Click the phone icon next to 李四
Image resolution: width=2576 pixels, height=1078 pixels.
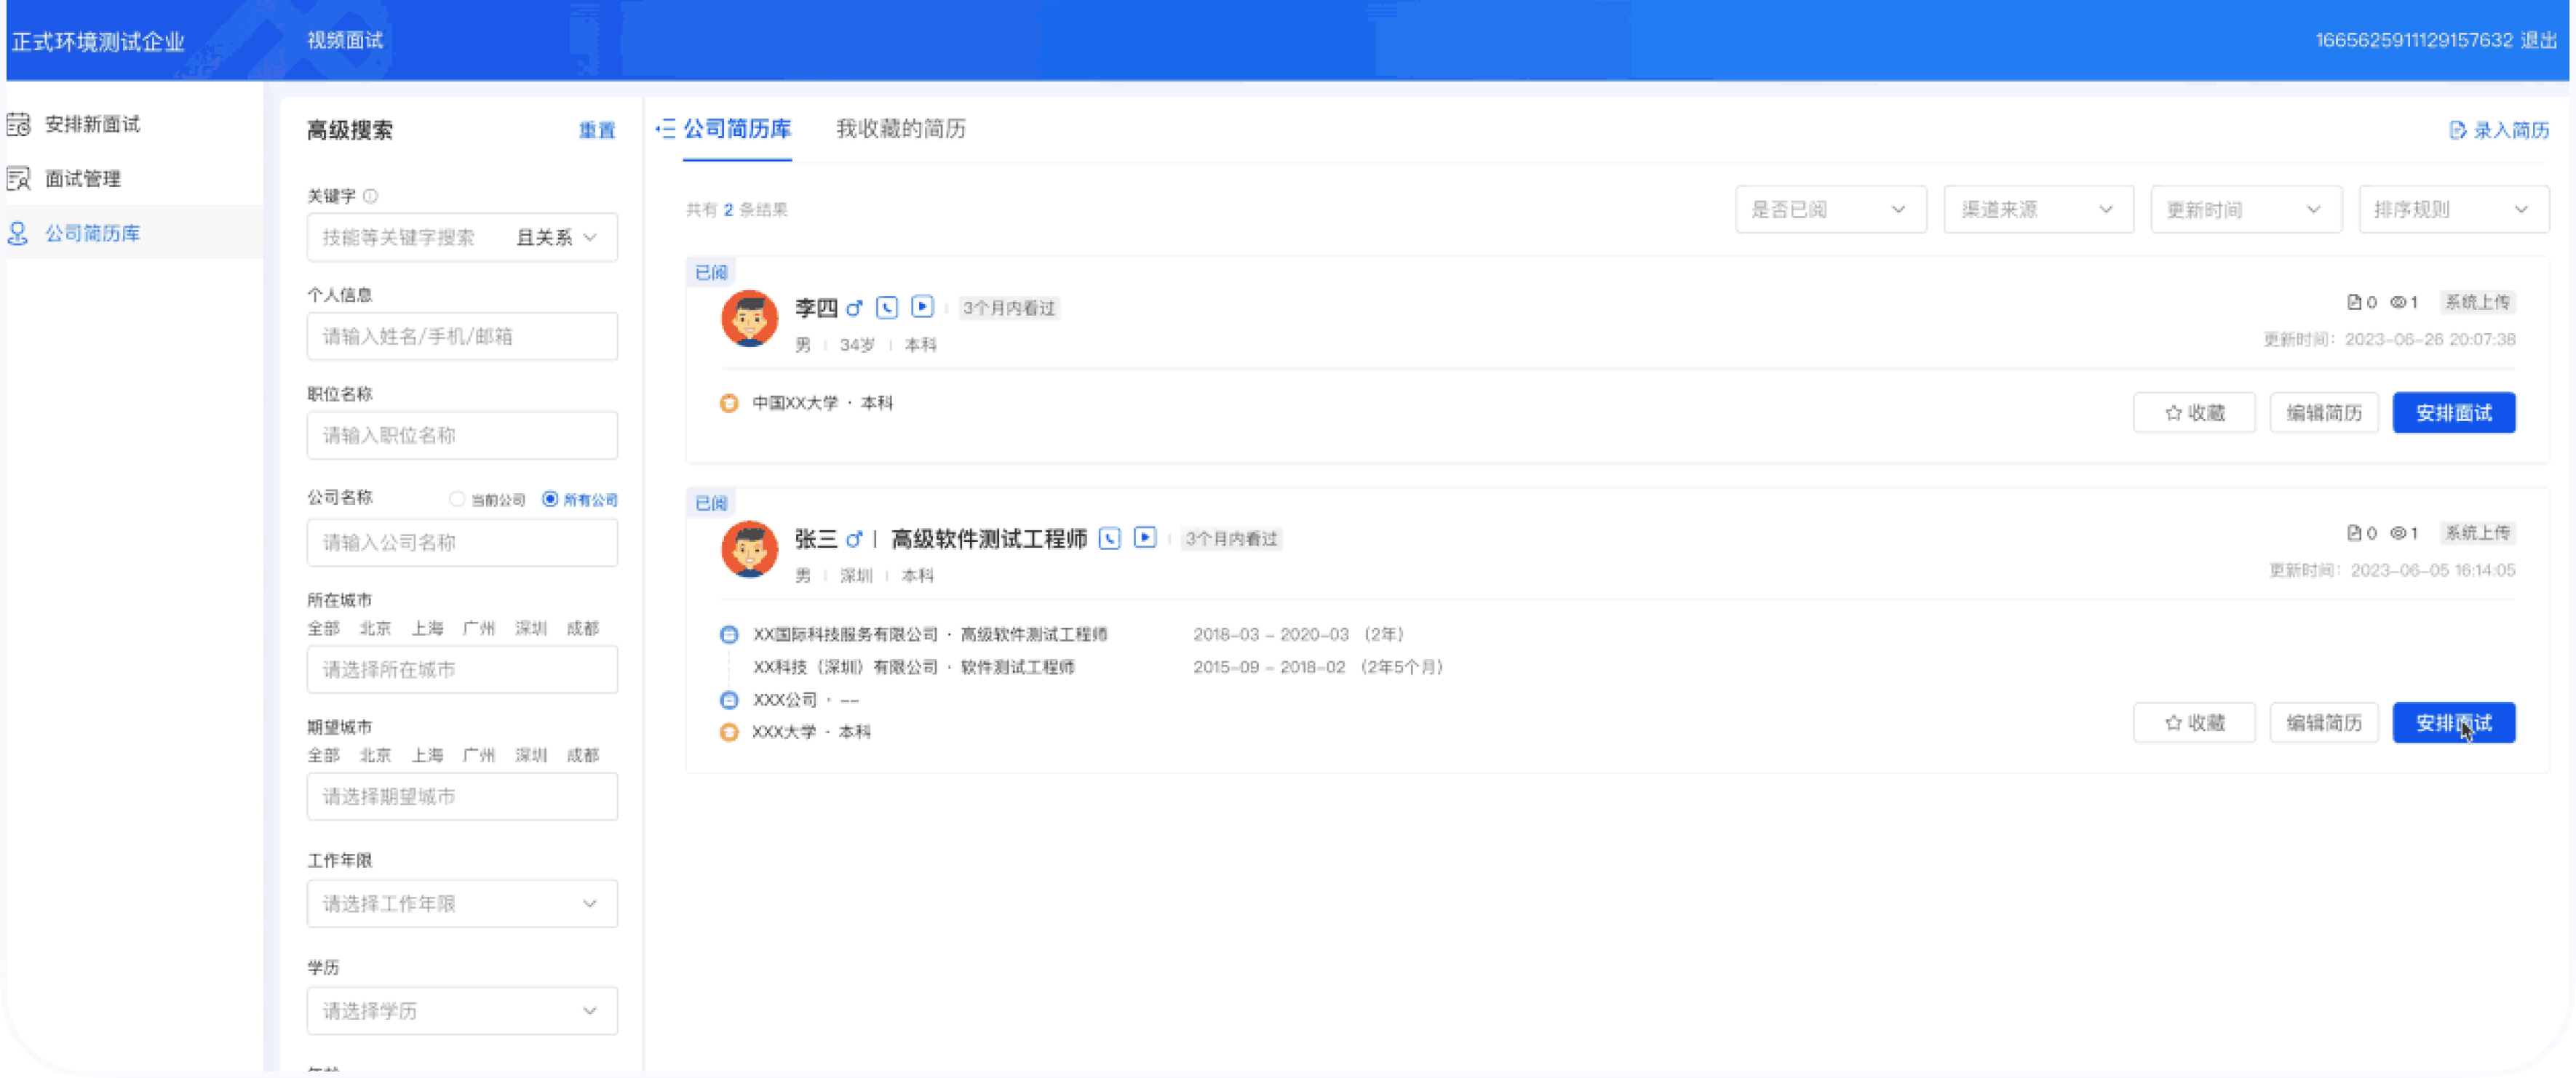[x=886, y=308]
